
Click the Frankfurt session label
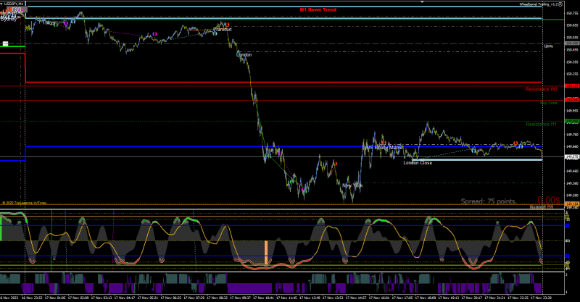click(x=223, y=29)
